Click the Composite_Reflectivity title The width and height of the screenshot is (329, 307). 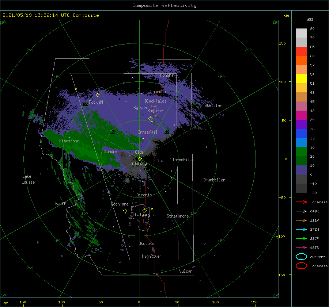[x=164, y=5]
